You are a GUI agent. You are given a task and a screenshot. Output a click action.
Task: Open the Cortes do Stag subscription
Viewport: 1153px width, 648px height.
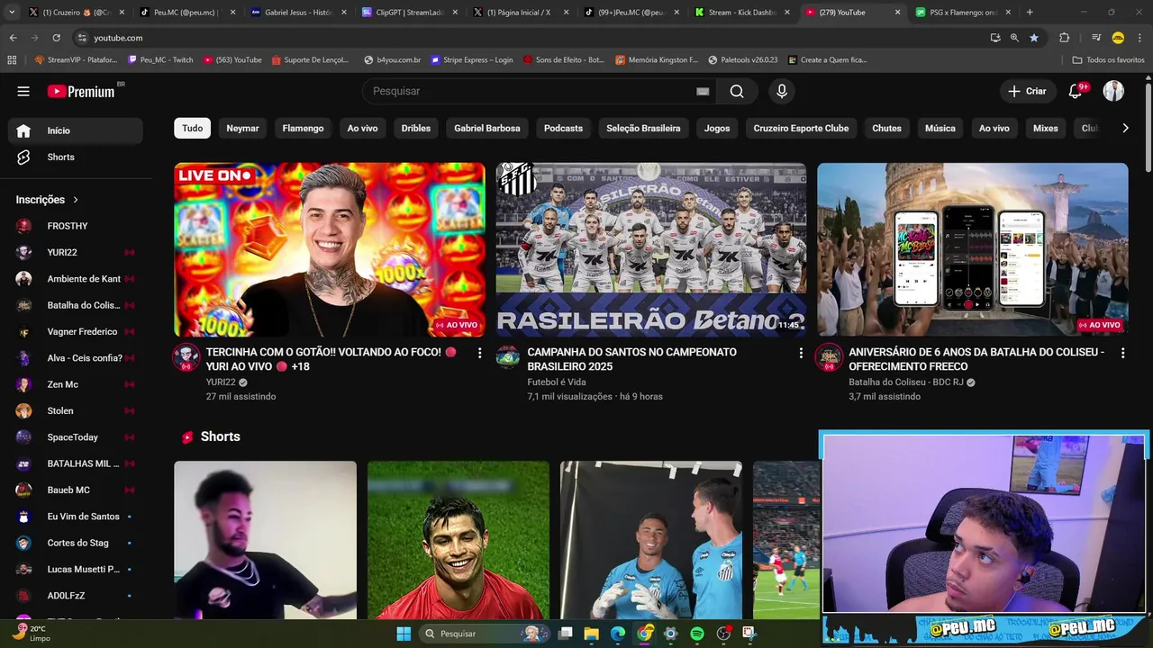(76, 543)
